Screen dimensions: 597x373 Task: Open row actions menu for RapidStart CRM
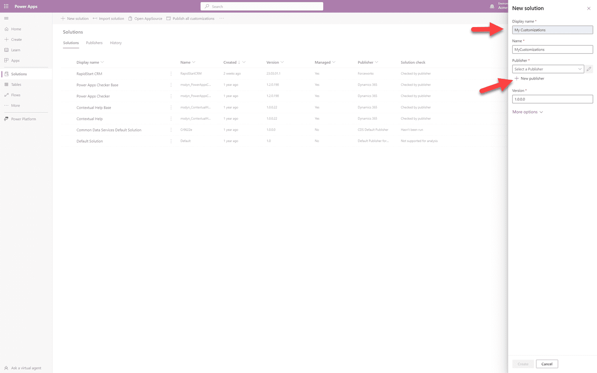pyautogui.click(x=171, y=74)
